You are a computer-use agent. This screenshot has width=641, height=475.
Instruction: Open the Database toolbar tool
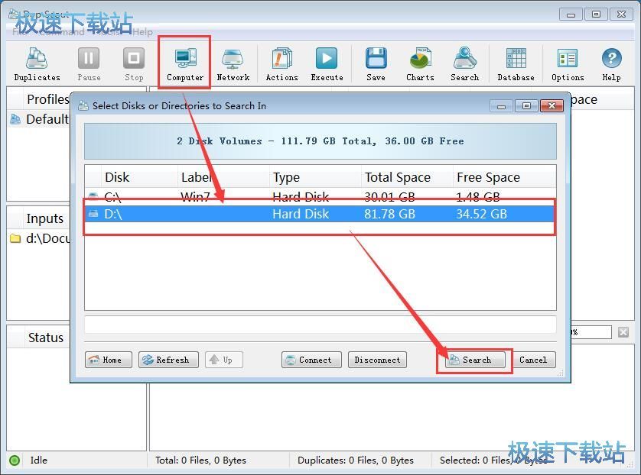[516, 64]
